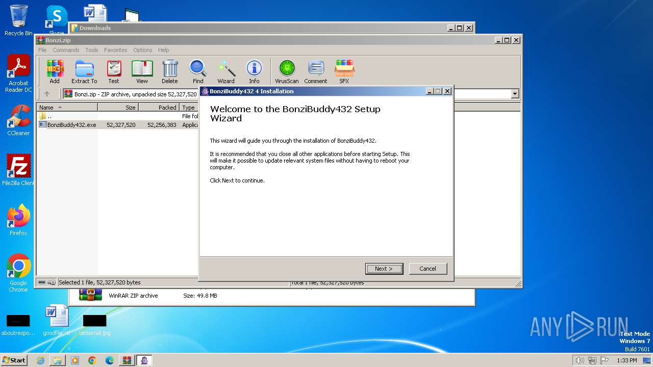Viewport: 653px width, 367px height.
Task: Run VirusScan from the WinRAR toolbar
Action: tap(287, 71)
